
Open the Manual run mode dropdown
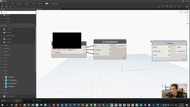pyautogui.click(x=6, y=101)
